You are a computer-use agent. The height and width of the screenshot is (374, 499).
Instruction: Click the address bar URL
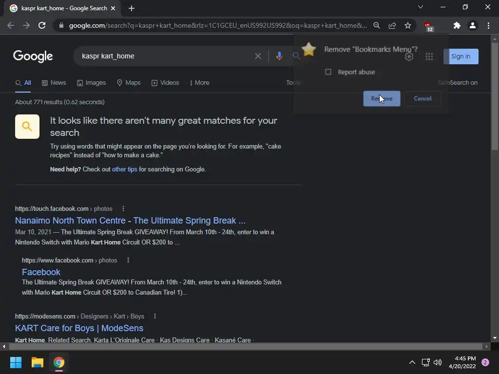coord(218,25)
